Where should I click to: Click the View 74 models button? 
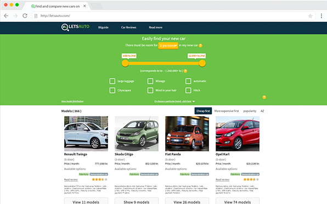click(238, 201)
